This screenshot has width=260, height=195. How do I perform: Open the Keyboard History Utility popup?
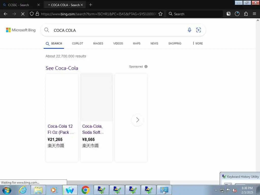240,178
